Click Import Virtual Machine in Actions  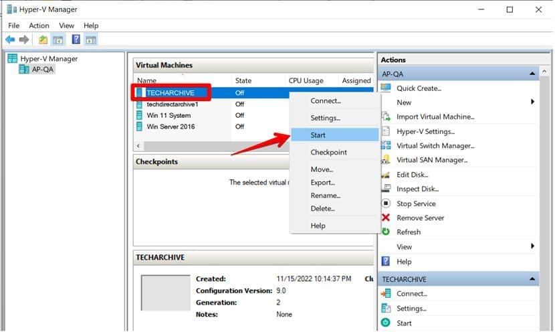(435, 116)
